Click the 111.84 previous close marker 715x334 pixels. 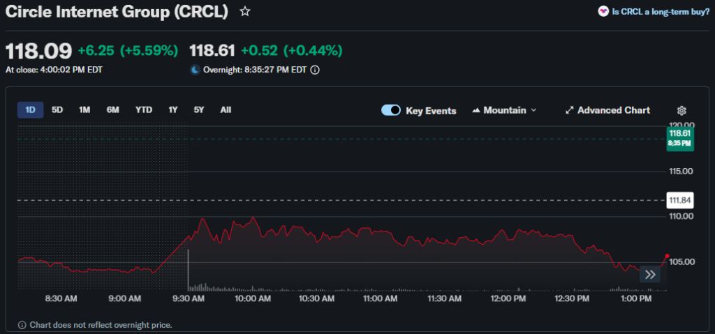[x=679, y=200]
